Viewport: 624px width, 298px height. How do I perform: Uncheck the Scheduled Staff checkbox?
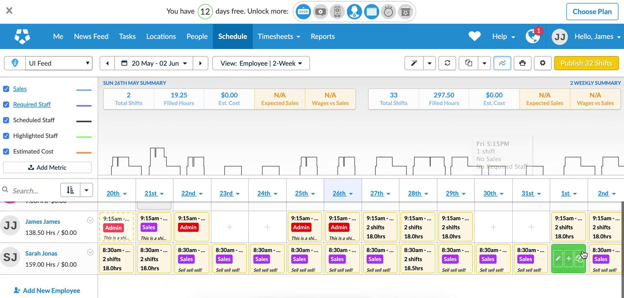coord(6,120)
